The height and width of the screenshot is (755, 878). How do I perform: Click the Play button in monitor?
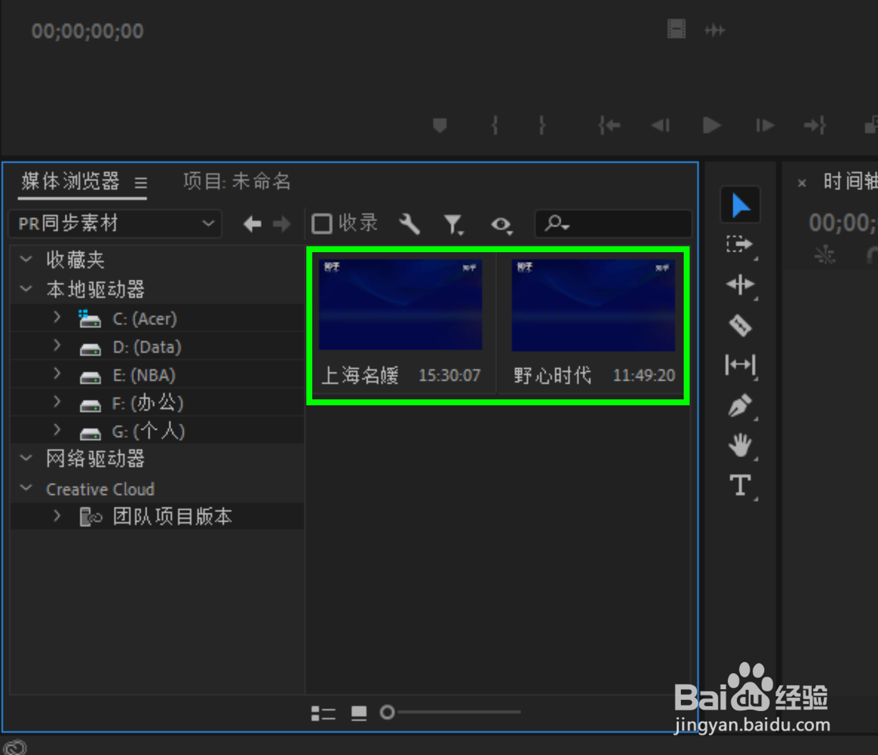coord(711,125)
